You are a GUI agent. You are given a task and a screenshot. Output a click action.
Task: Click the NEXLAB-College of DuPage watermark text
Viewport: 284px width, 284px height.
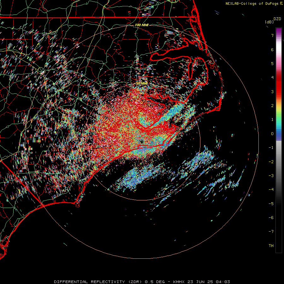[254, 3]
